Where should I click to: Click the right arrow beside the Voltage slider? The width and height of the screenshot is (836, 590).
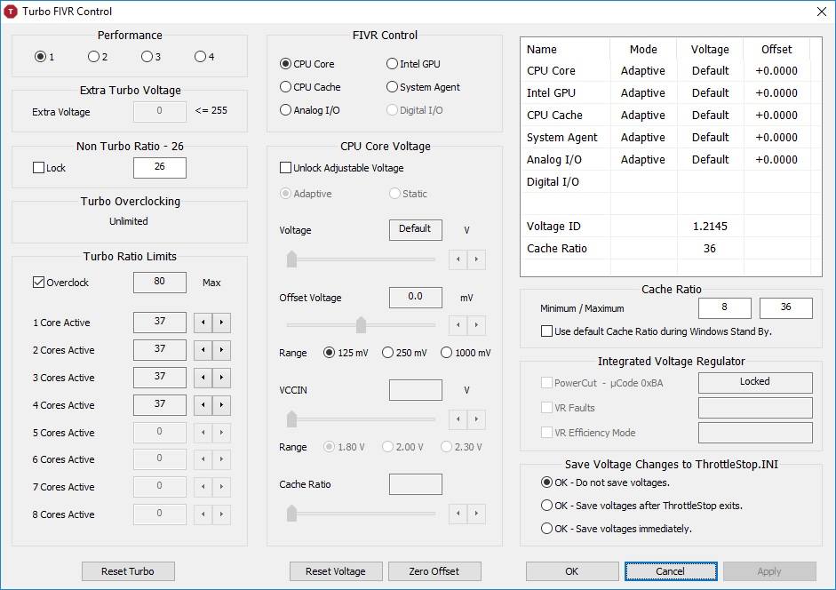tap(476, 259)
